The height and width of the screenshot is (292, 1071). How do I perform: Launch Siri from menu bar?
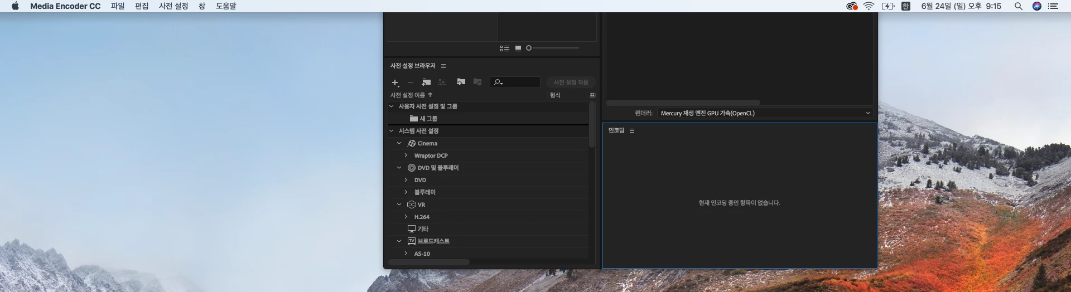coord(1037,6)
